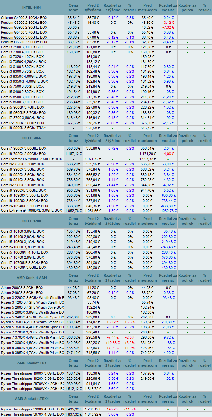Image resolution: width=212 pixels, height=417 pixels.
Task: Click Pred mesiacom header in INTEL 2066 section
Action: [x=148, y=138]
